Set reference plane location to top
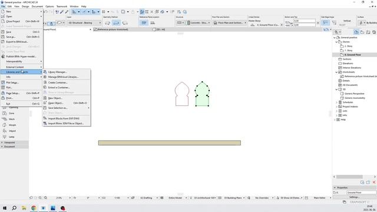The height and width of the screenshot is (212, 377). [x=144, y=23]
